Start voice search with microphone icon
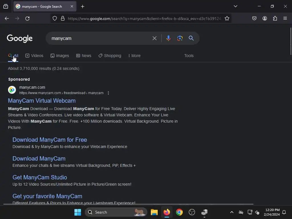The height and width of the screenshot is (219, 292). tap(168, 38)
